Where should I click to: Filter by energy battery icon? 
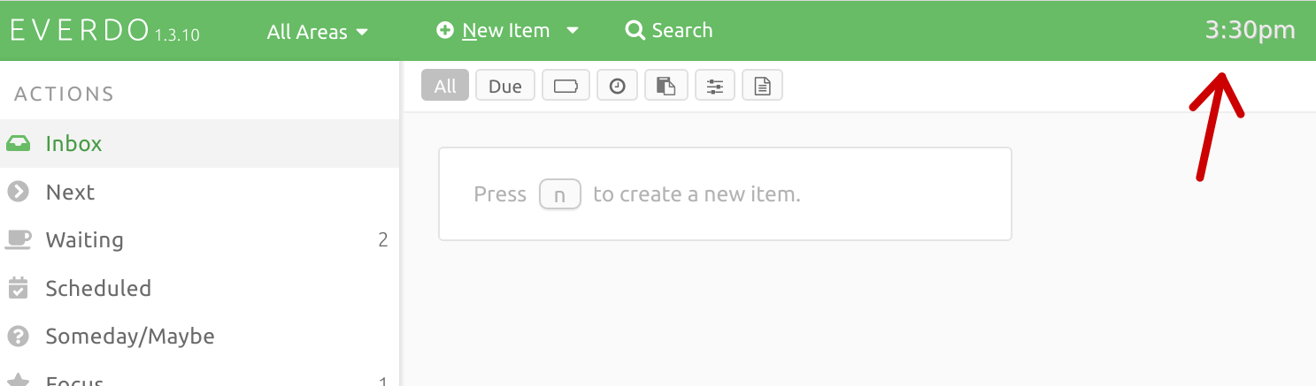coord(566,86)
